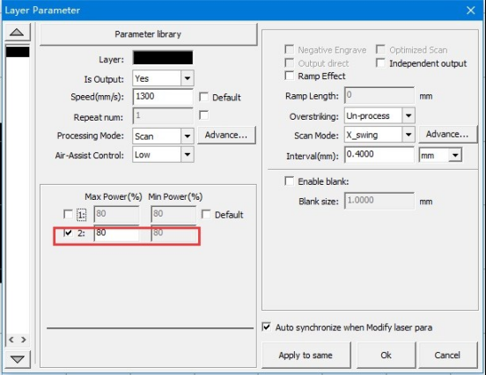Toggle the Independent output checkbox
Screen dimensions: 486x375
tap(380, 63)
